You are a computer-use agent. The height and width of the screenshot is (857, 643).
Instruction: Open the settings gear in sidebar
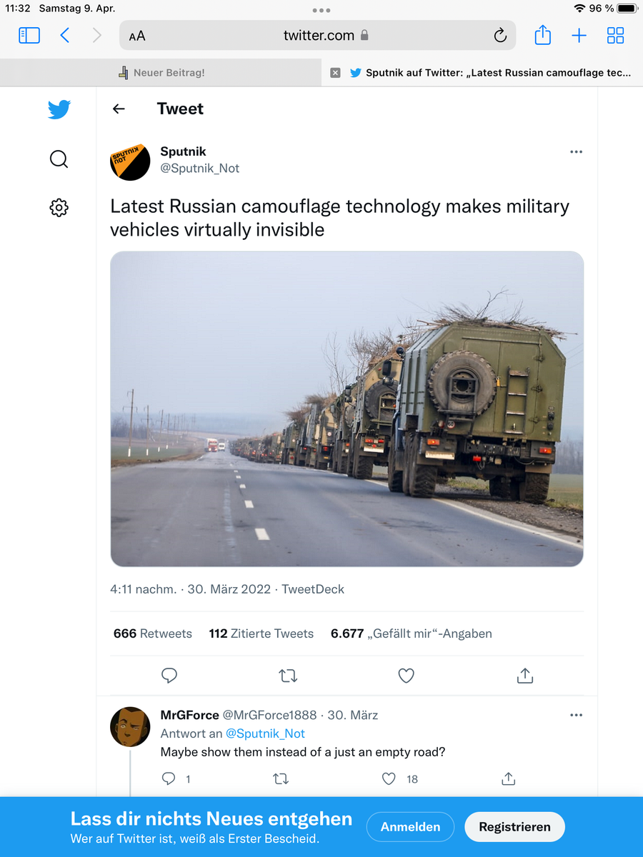click(x=59, y=208)
